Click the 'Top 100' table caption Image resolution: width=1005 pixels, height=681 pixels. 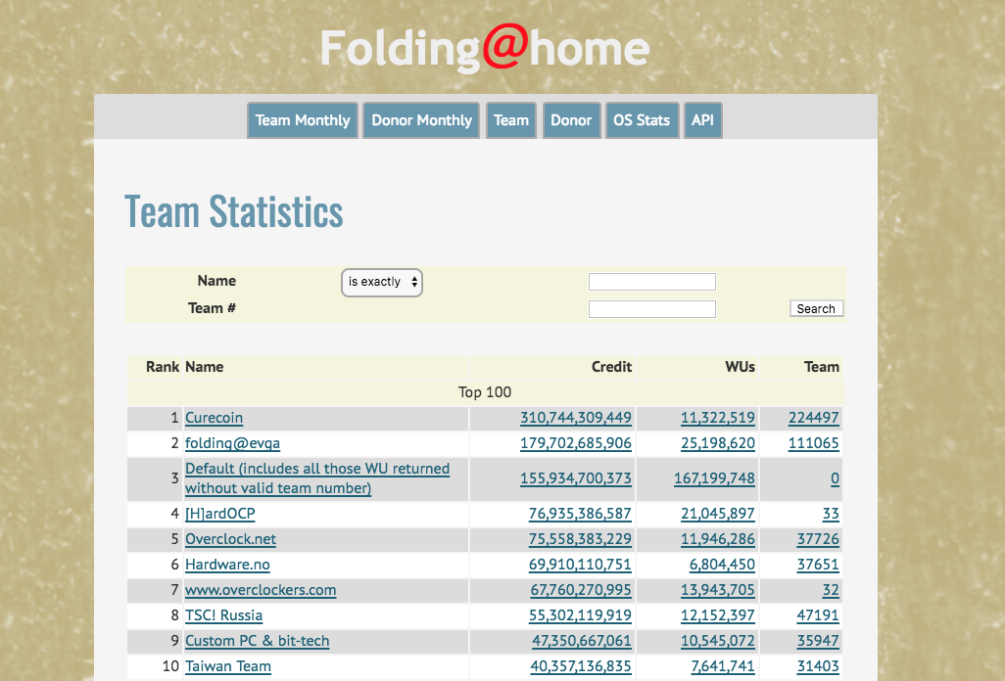click(485, 392)
